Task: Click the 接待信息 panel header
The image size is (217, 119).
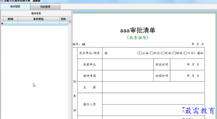Action: coord(36,13)
